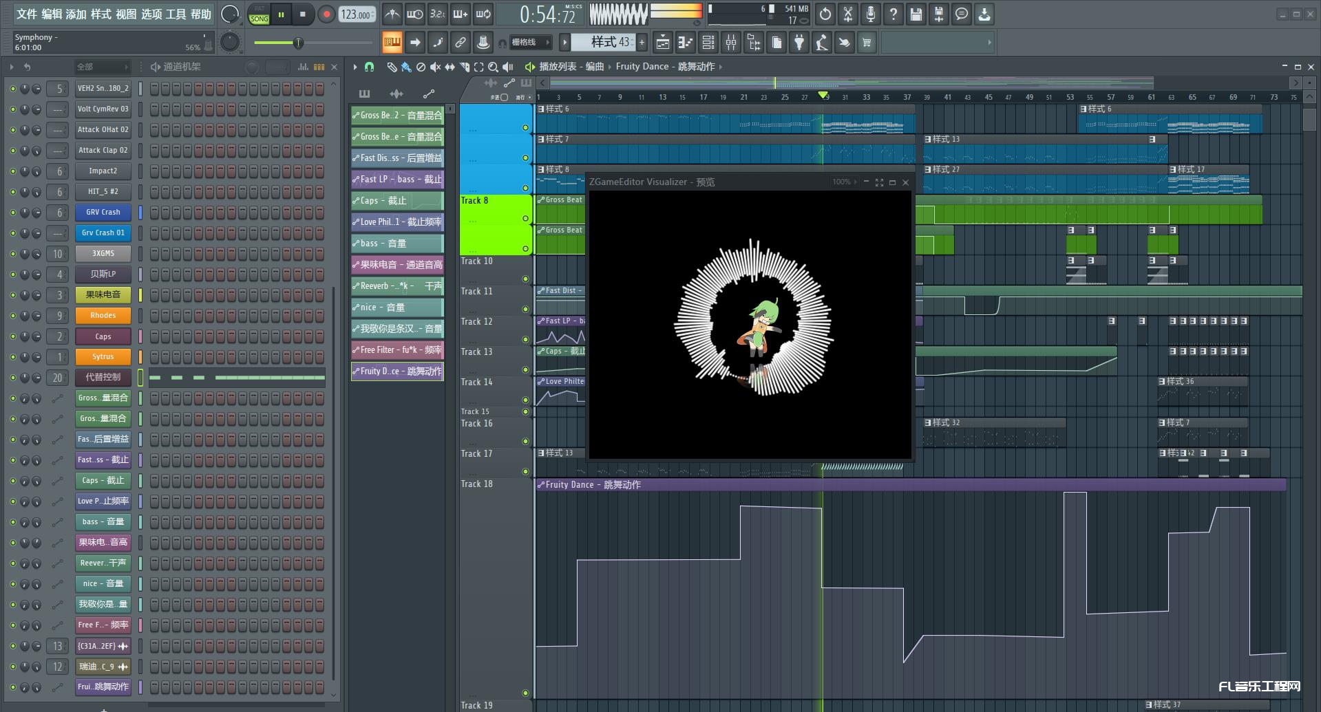Select the playlist draw pencil tool
1321x712 pixels.
click(x=391, y=67)
